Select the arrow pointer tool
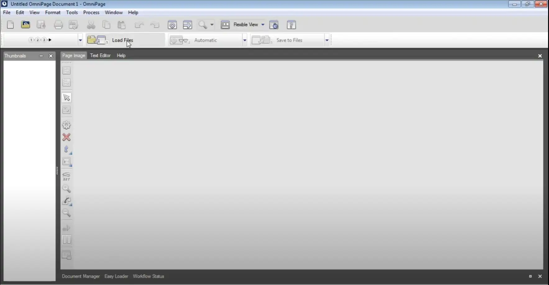This screenshot has width=549, height=285. pos(66,98)
